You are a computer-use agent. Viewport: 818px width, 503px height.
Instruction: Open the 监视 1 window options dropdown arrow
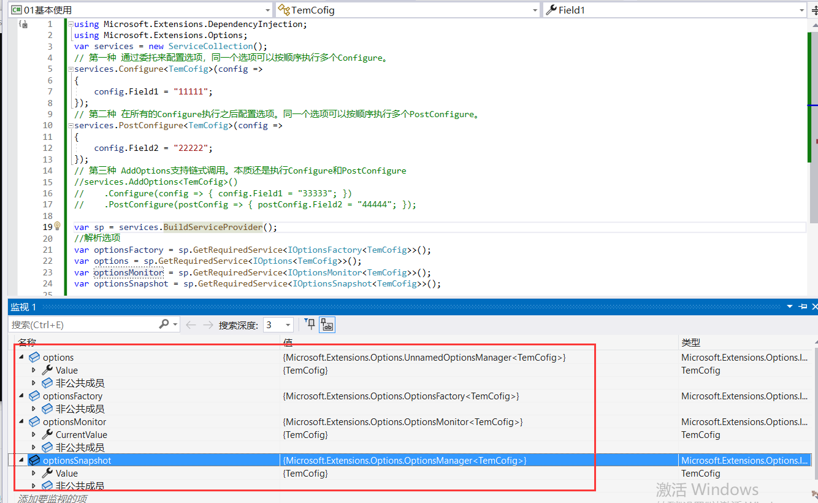click(x=790, y=307)
